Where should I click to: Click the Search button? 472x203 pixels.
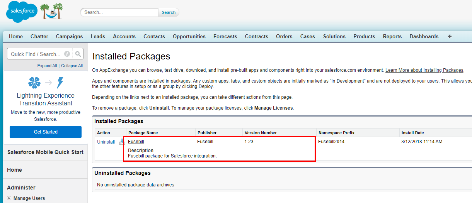(169, 12)
